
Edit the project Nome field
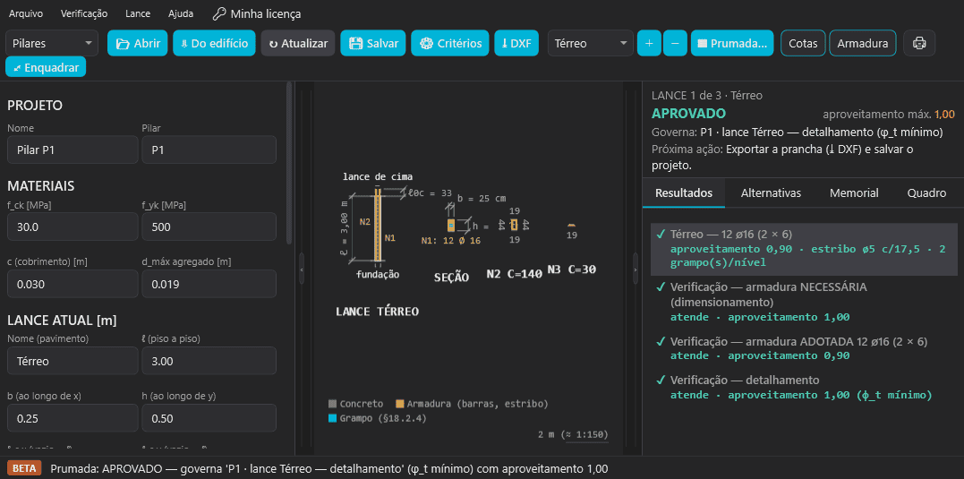(x=73, y=150)
